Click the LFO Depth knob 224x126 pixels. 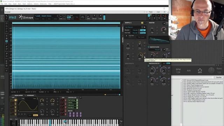point(52,101)
